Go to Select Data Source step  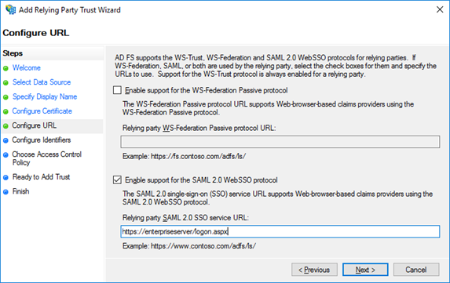pyautogui.click(x=42, y=82)
